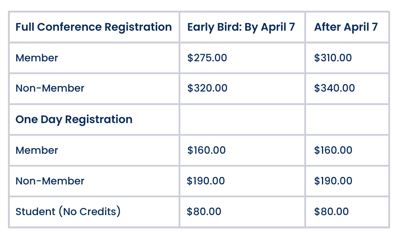
Task: Select the One Day Registration heading
Action: pos(74,119)
